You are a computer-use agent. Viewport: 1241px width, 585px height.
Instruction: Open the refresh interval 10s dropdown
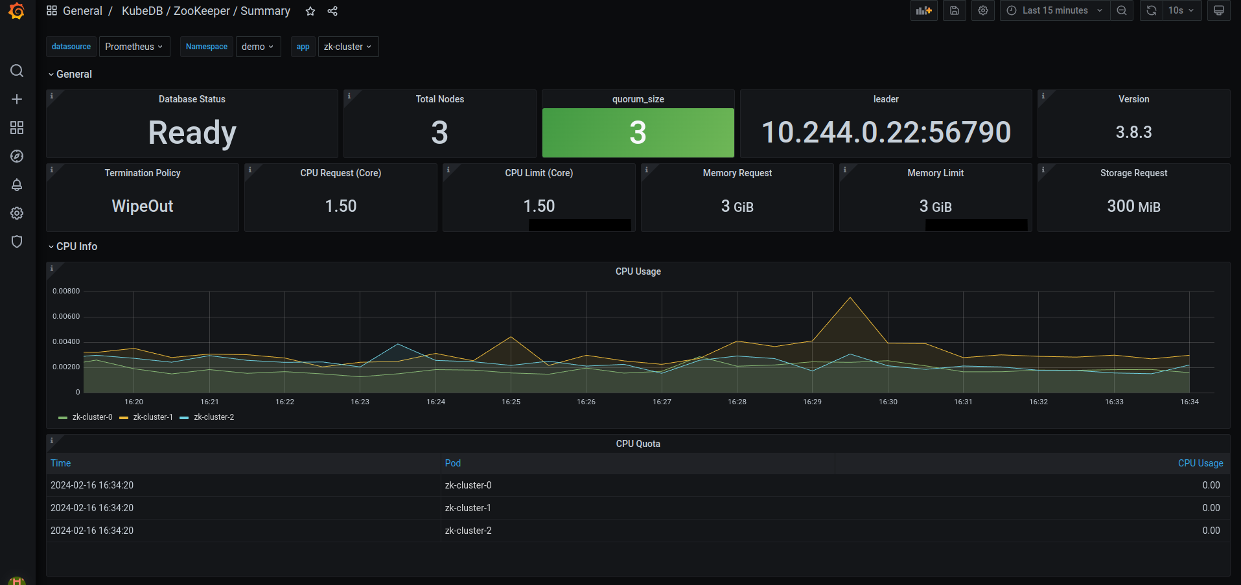pos(1181,10)
